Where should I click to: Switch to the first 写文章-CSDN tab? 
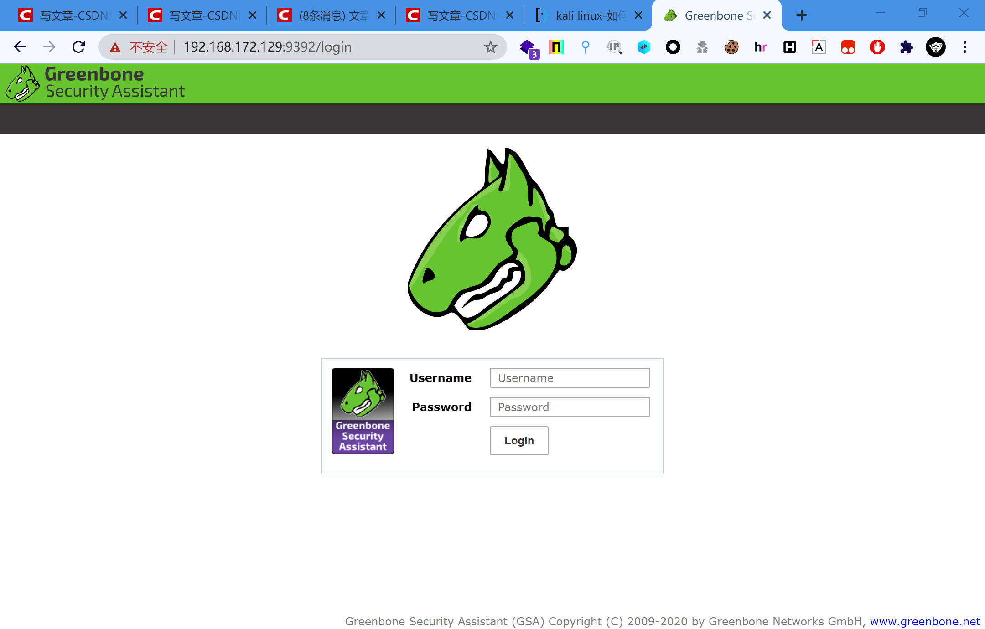(68, 15)
